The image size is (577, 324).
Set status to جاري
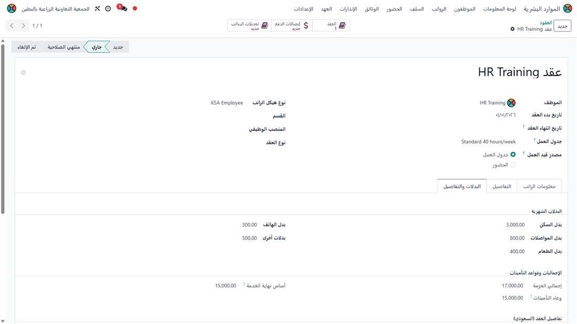(x=97, y=47)
